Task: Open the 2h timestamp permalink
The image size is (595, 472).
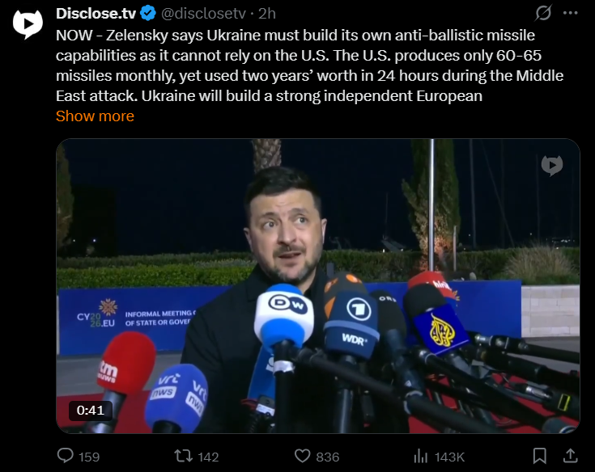Action: pyautogui.click(x=267, y=14)
